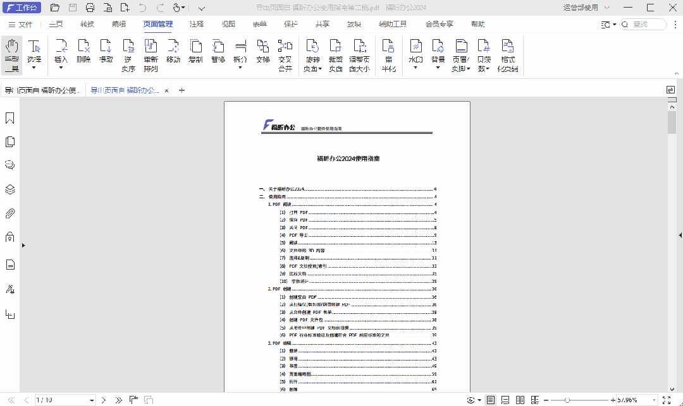Viewport: 683px width, 406px height.
Task: Click the zoom slider in status bar
Action: [x=567, y=400]
